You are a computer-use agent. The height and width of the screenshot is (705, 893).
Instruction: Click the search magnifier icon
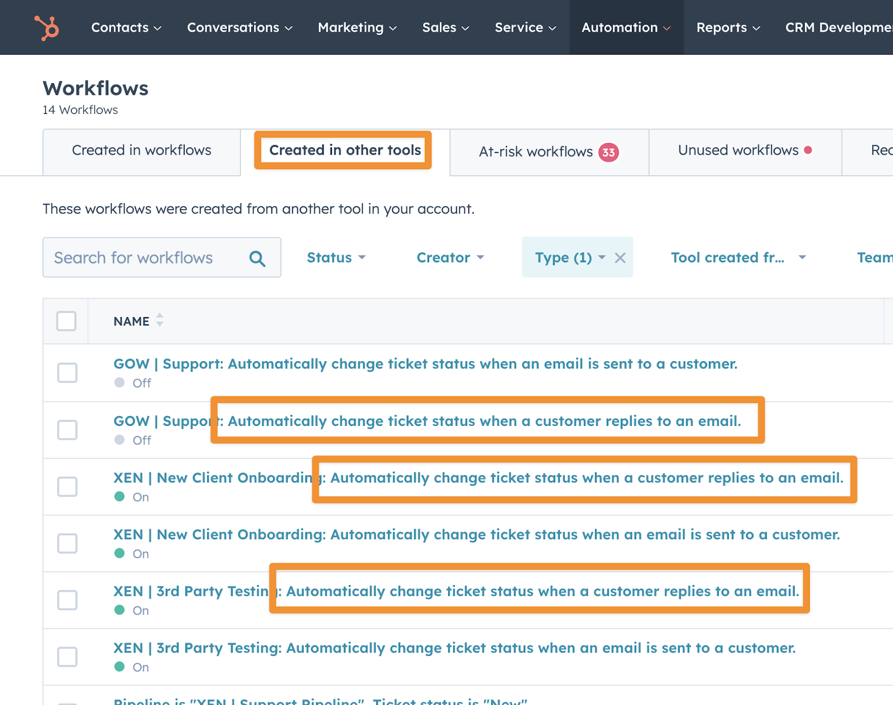(257, 258)
